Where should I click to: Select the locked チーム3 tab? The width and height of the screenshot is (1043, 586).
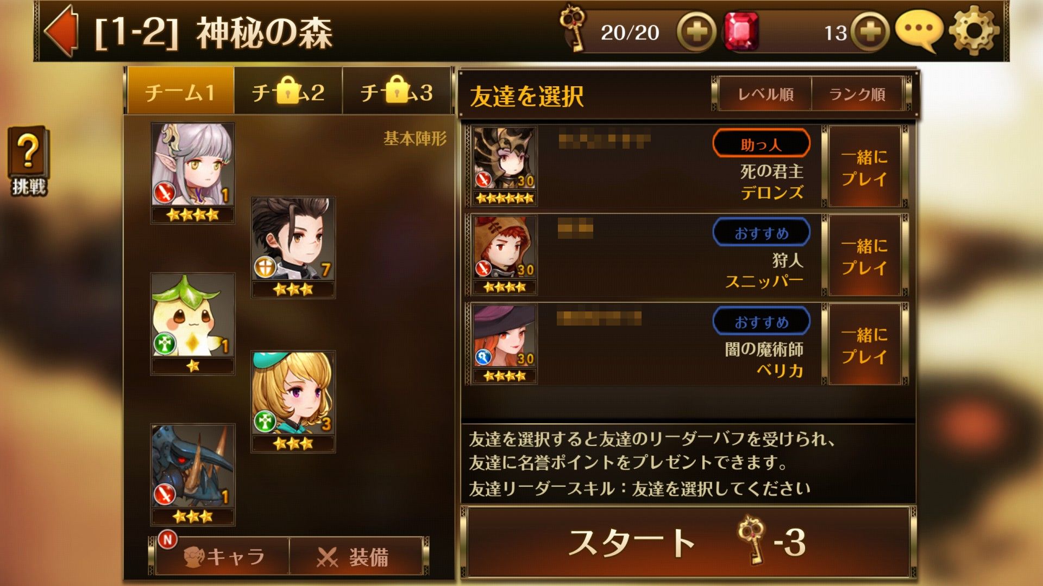397,91
